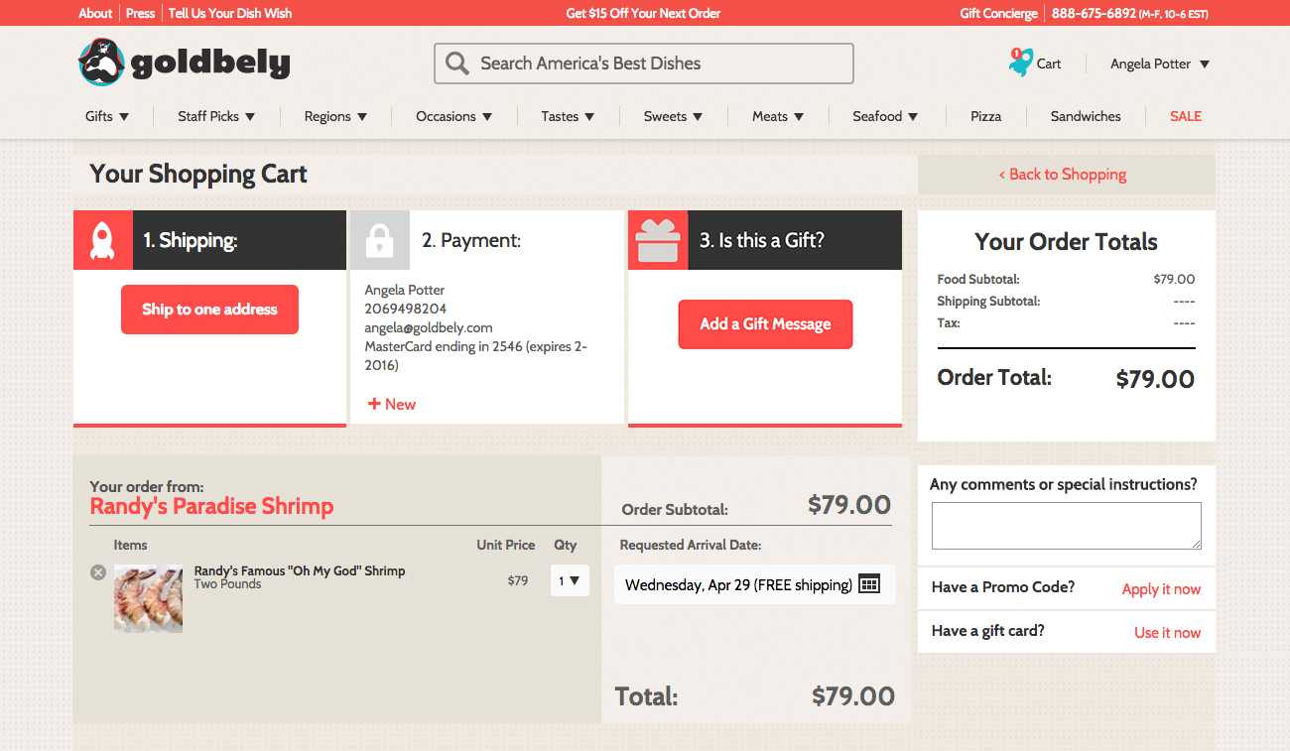This screenshot has width=1290, height=751.
Task: Open the Meats dropdown
Action: coord(778,116)
